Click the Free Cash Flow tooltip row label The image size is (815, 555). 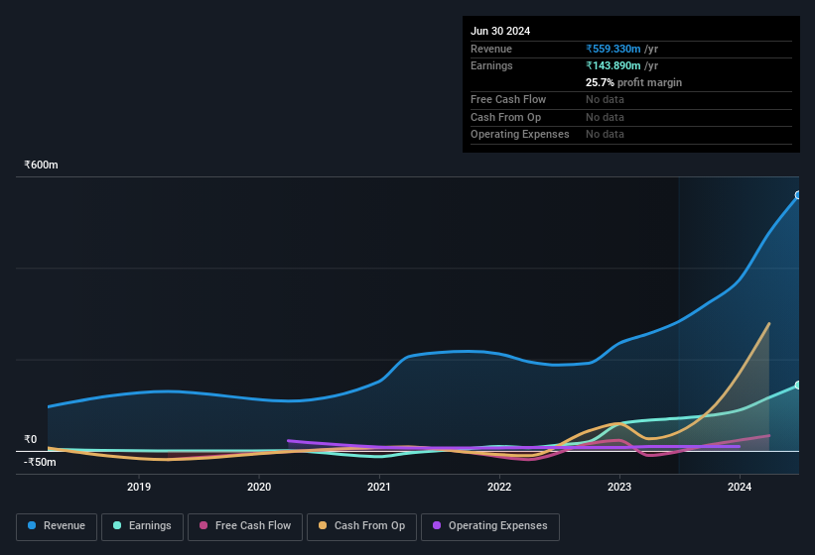coord(508,99)
